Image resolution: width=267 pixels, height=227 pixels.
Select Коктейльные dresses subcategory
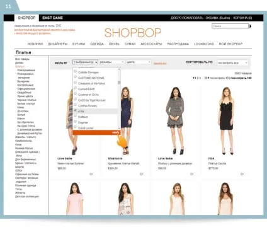coord(25,85)
